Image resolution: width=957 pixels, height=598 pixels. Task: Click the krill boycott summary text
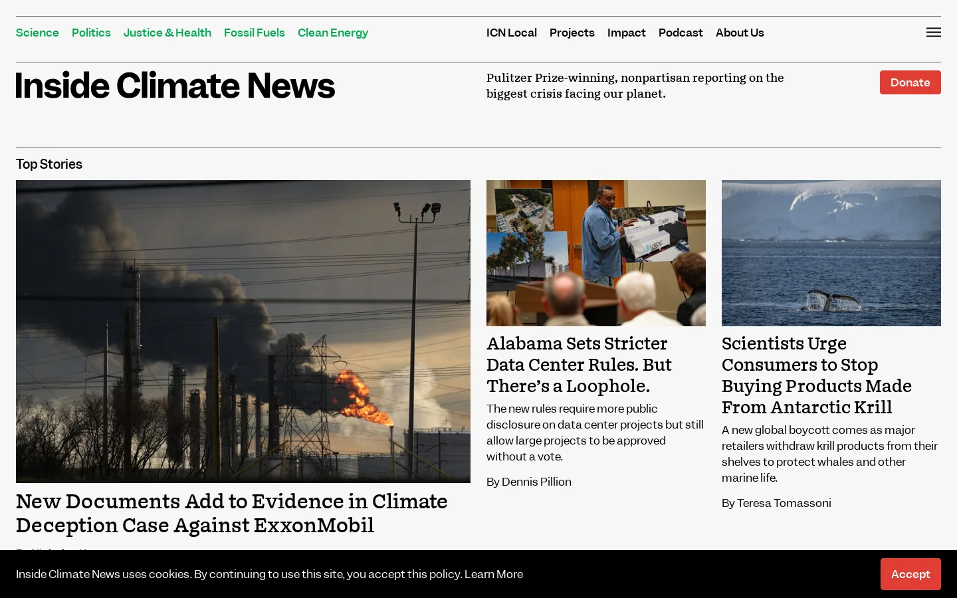click(x=829, y=454)
